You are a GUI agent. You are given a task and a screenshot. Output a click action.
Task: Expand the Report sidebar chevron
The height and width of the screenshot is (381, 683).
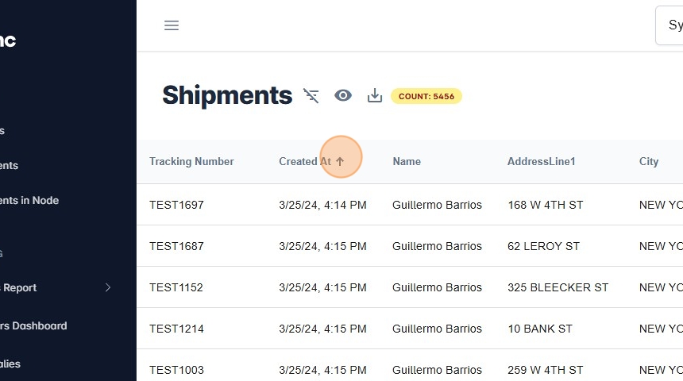[x=109, y=287]
